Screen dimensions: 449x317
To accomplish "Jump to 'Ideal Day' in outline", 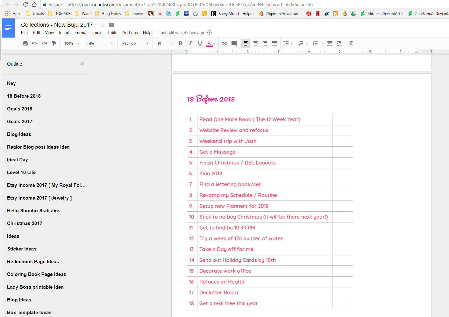I will click(18, 159).
